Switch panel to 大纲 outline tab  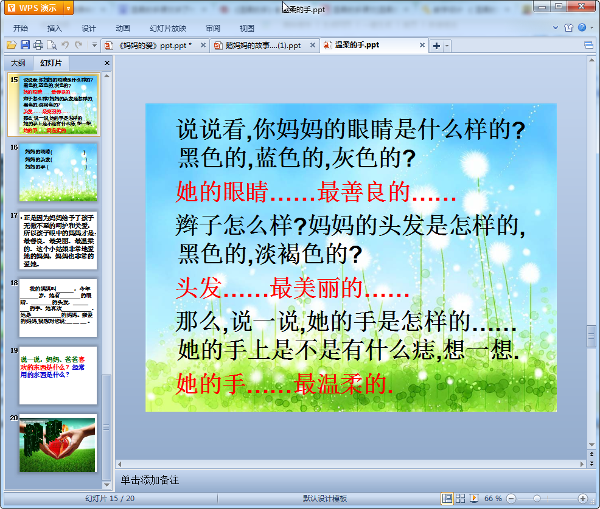tap(18, 63)
